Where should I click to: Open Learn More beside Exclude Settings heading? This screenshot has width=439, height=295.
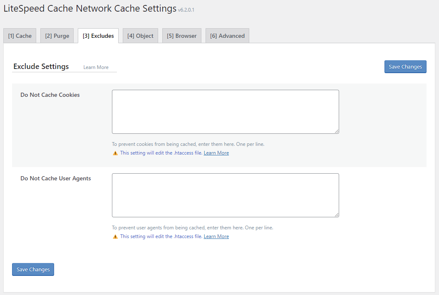(96, 67)
